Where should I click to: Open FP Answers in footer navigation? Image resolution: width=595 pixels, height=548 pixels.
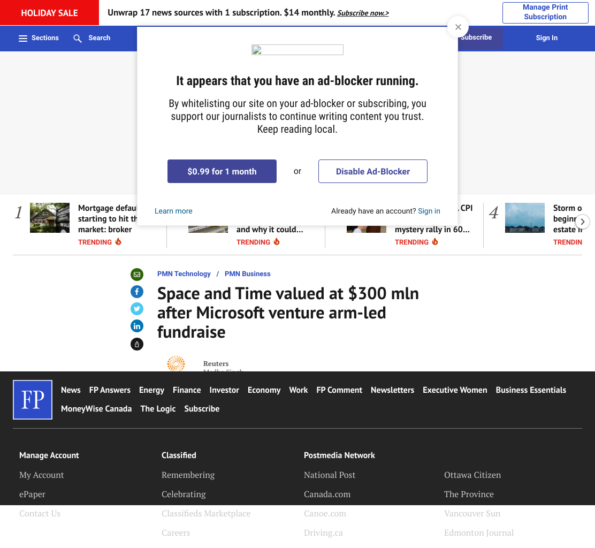tap(110, 390)
